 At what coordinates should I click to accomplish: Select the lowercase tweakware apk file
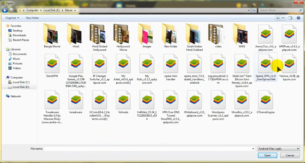tap(76, 102)
